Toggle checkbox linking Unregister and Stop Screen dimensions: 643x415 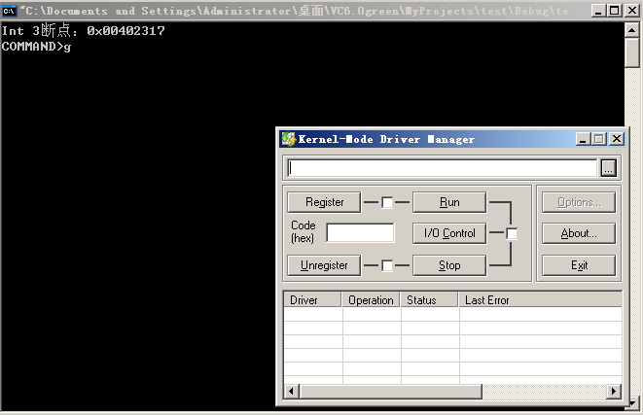click(x=387, y=265)
